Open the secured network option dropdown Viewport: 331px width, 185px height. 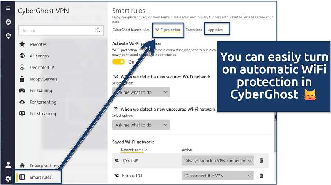coord(141,92)
